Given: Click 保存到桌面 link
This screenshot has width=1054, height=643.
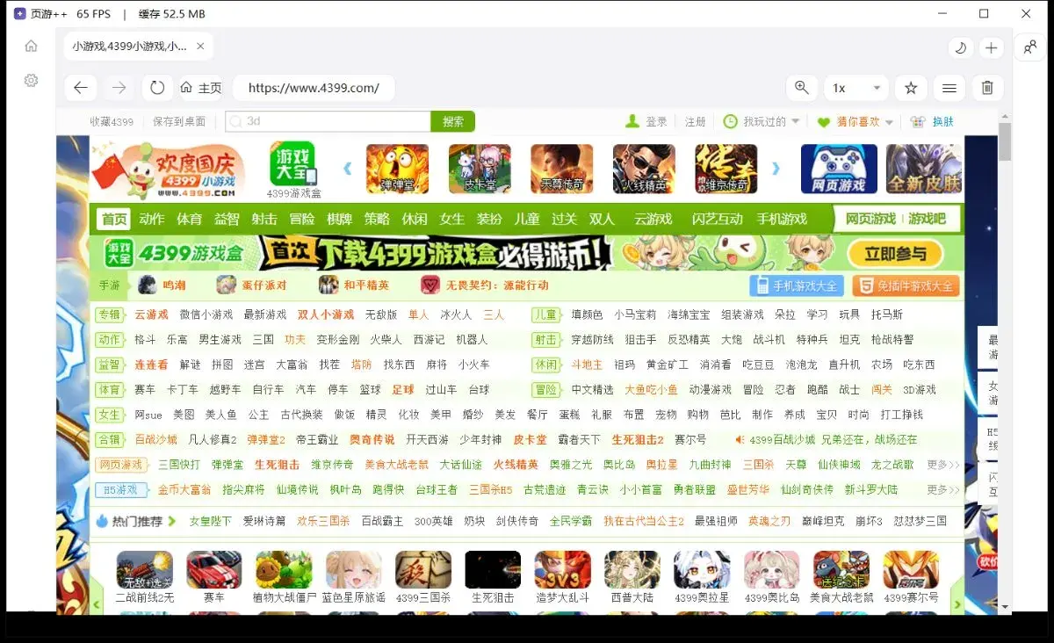Looking at the screenshot, I should pyautogui.click(x=179, y=122).
